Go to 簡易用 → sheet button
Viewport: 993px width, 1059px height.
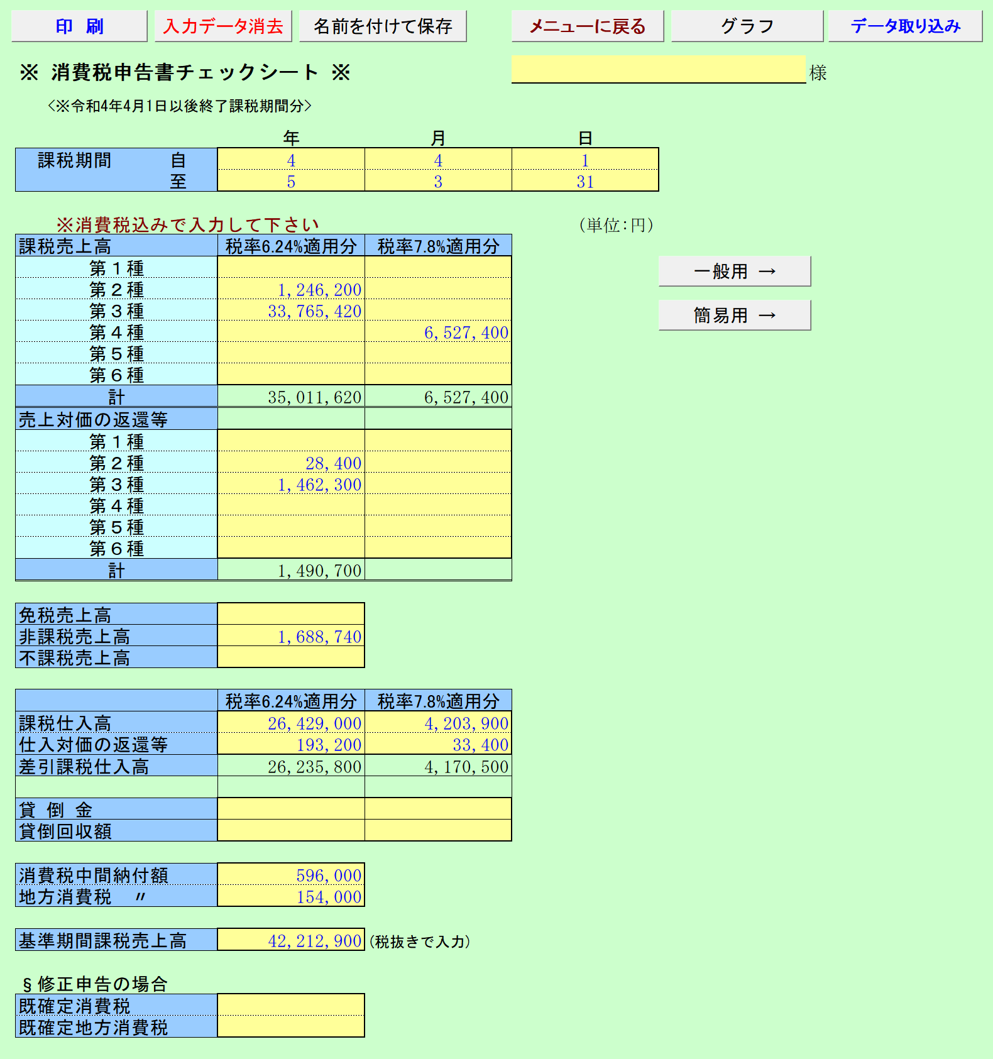point(735,316)
